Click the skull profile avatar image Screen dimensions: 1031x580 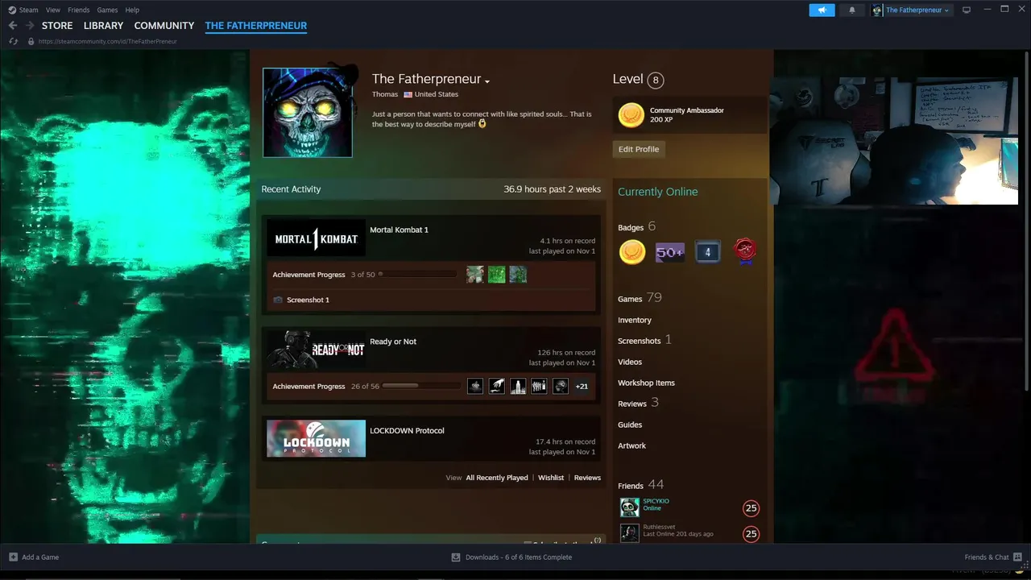tap(307, 112)
